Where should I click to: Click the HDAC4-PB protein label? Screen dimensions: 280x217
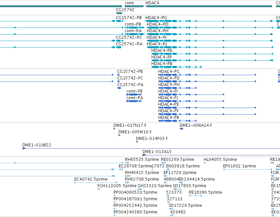168,118
